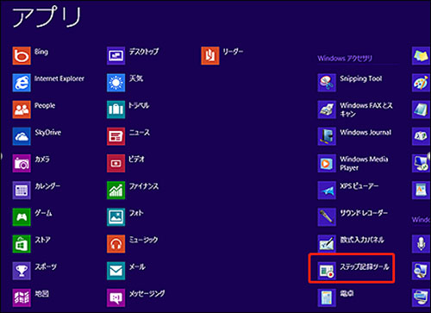Launch サウンド レコーダー (Sound Recorder)
The height and width of the screenshot is (313, 431).
[x=327, y=217]
